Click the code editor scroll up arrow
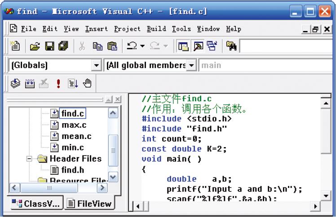This screenshot has height=217, width=336. [326, 104]
